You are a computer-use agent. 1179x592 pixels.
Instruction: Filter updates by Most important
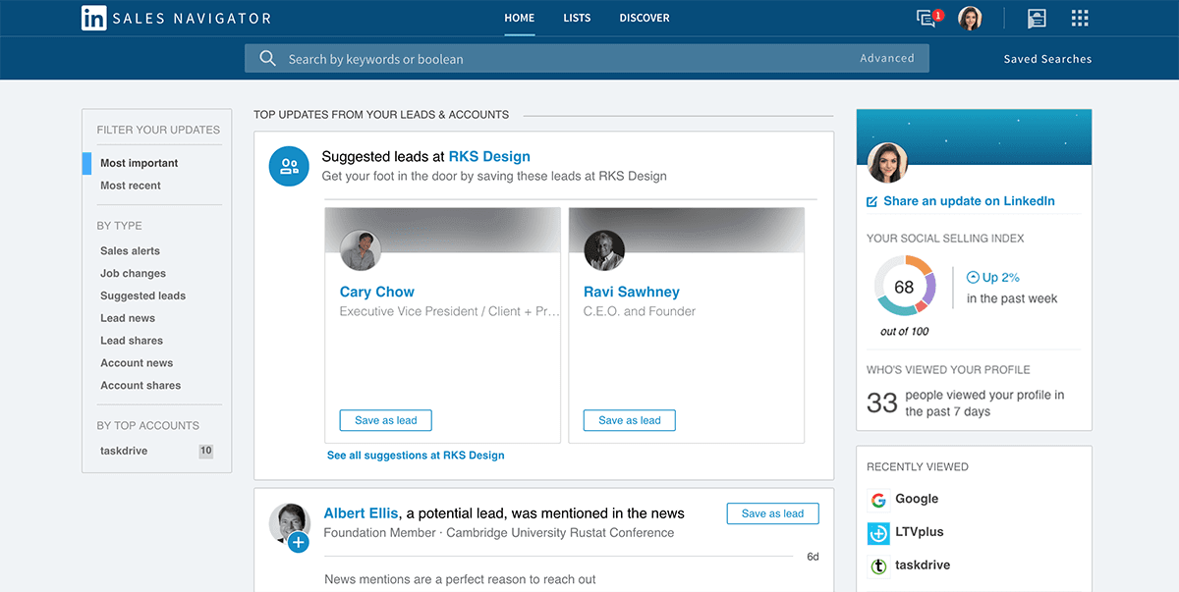[x=140, y=163]
